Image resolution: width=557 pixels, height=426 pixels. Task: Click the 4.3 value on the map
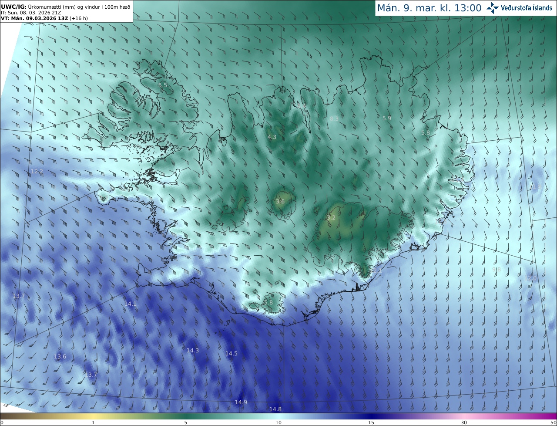coord(272,137)
